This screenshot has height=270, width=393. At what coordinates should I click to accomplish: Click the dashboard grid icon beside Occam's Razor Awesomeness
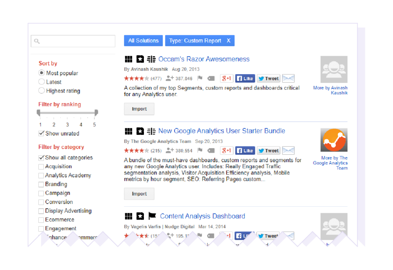coord(128,59)
